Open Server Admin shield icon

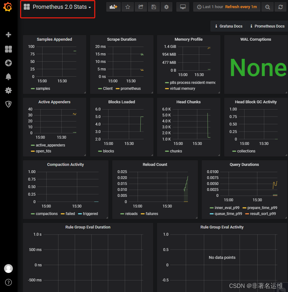coord(8,104)
